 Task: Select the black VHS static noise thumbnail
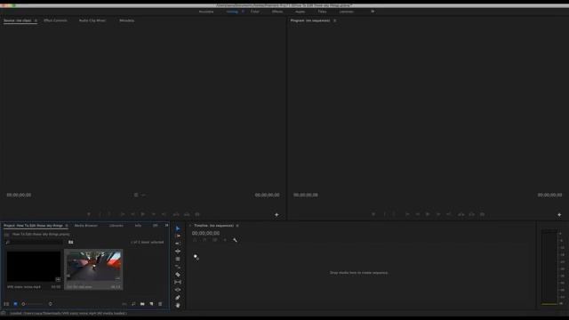point(34,267)
